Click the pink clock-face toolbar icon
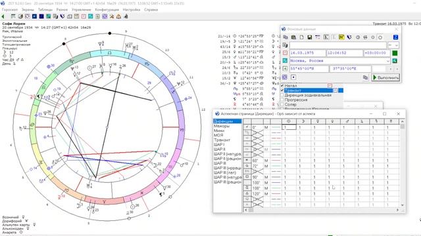421x236 pixels. (84, 16)
